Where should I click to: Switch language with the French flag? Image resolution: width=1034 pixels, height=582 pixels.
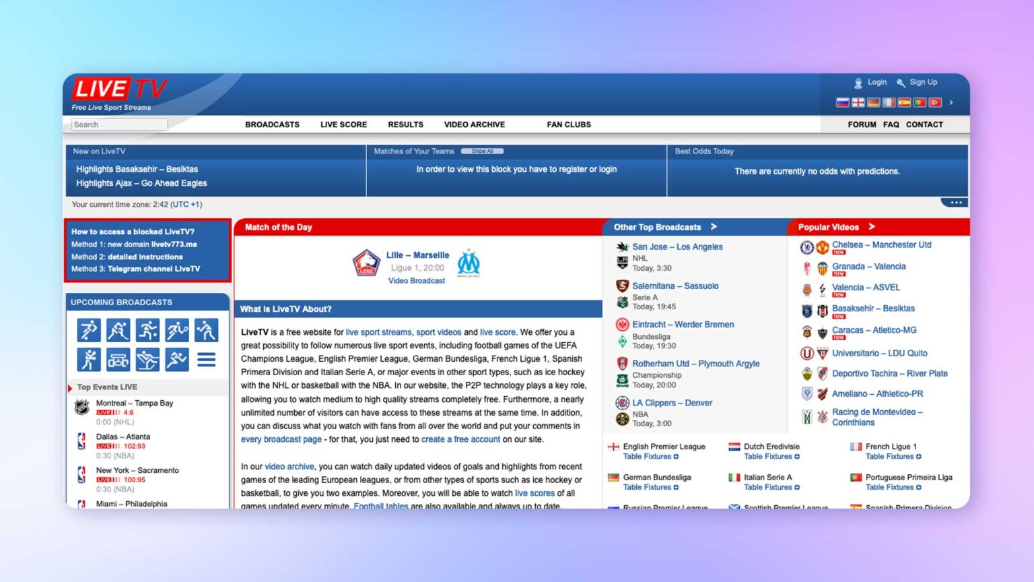(889, 102)
